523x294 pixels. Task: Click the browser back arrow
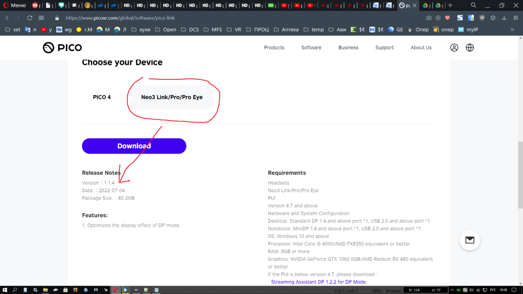coord(7,18)
